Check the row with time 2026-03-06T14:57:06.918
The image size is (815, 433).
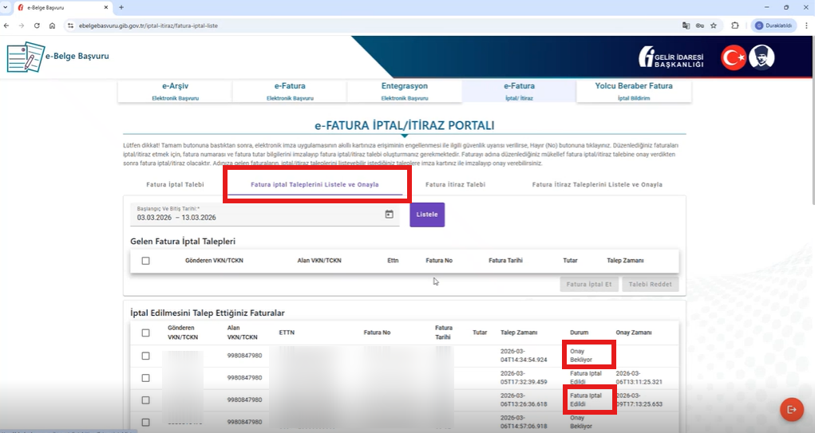pos(145,422)
